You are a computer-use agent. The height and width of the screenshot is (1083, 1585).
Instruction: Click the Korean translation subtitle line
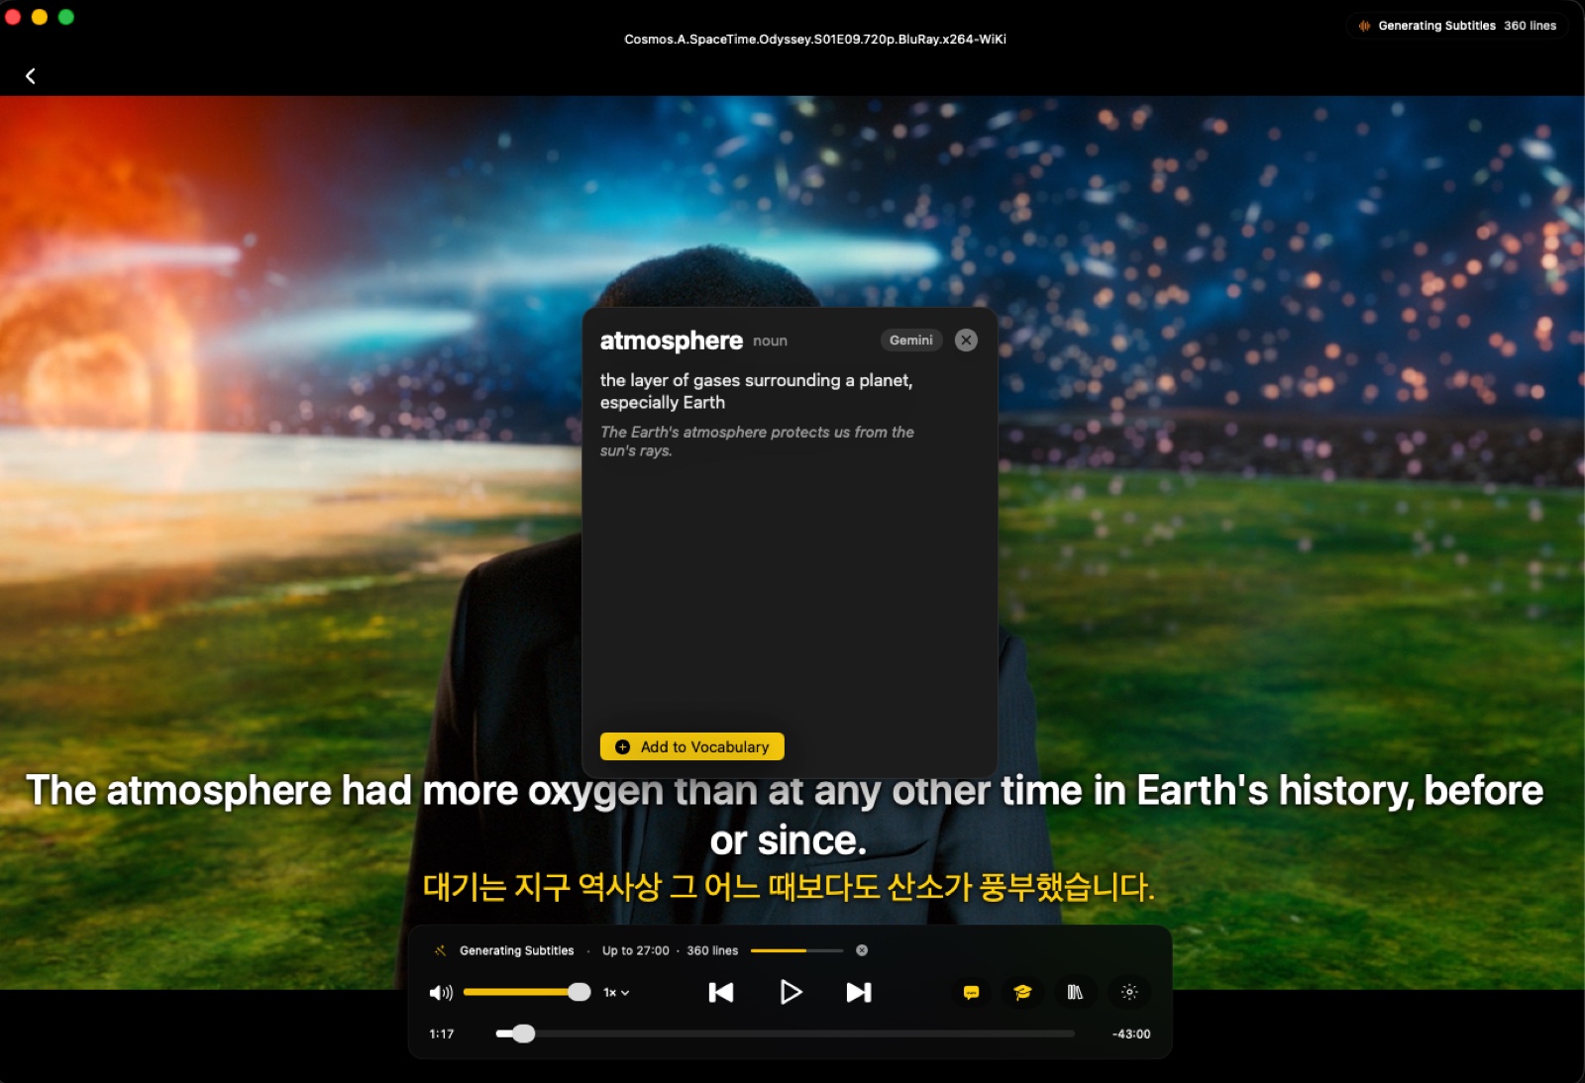coord(789,886)
